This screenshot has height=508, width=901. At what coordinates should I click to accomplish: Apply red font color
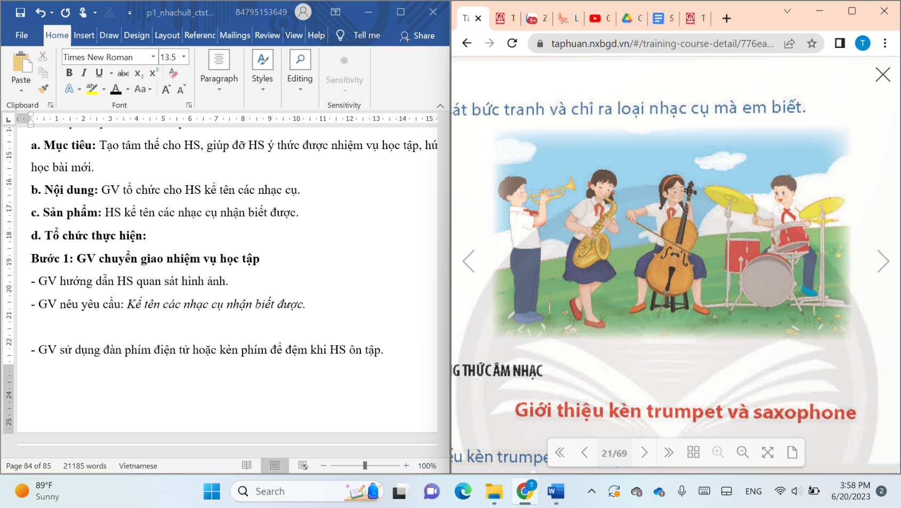[x=116, y=89]
